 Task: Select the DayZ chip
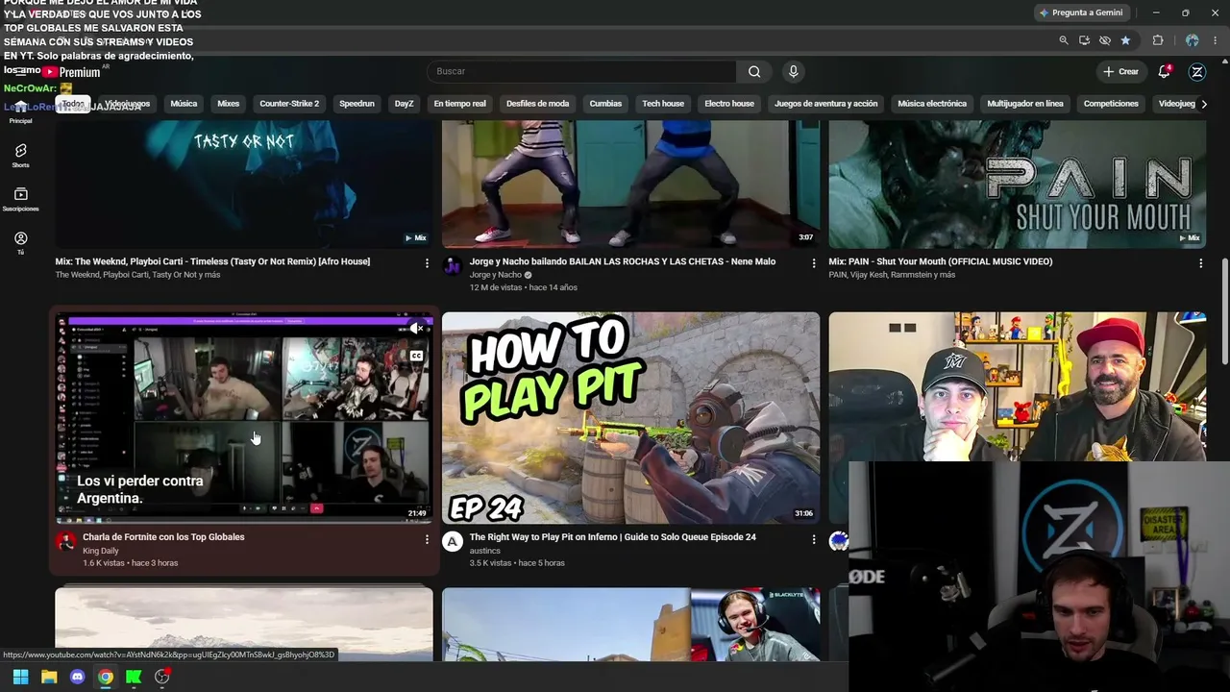404,104
